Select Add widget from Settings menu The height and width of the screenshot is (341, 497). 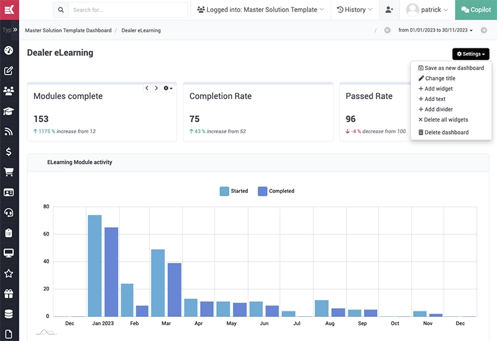tap(438, 89)
